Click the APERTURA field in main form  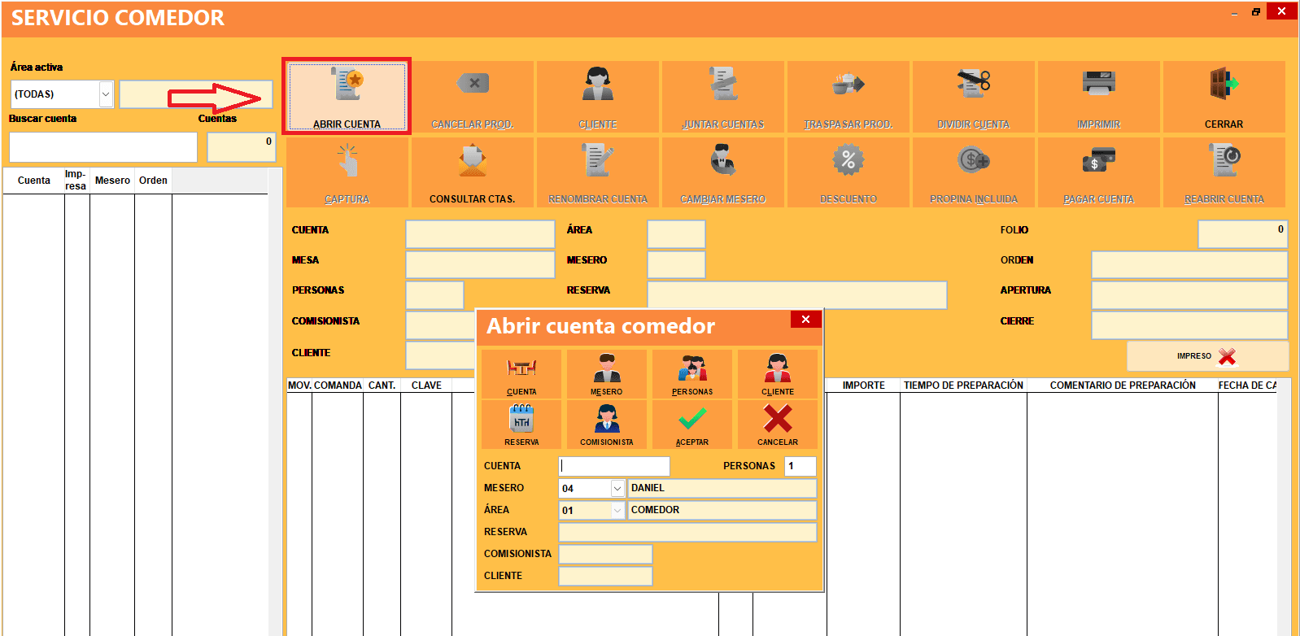(x=1189, y=295)
